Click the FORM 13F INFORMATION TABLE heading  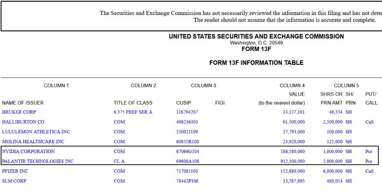coord(256,63)
